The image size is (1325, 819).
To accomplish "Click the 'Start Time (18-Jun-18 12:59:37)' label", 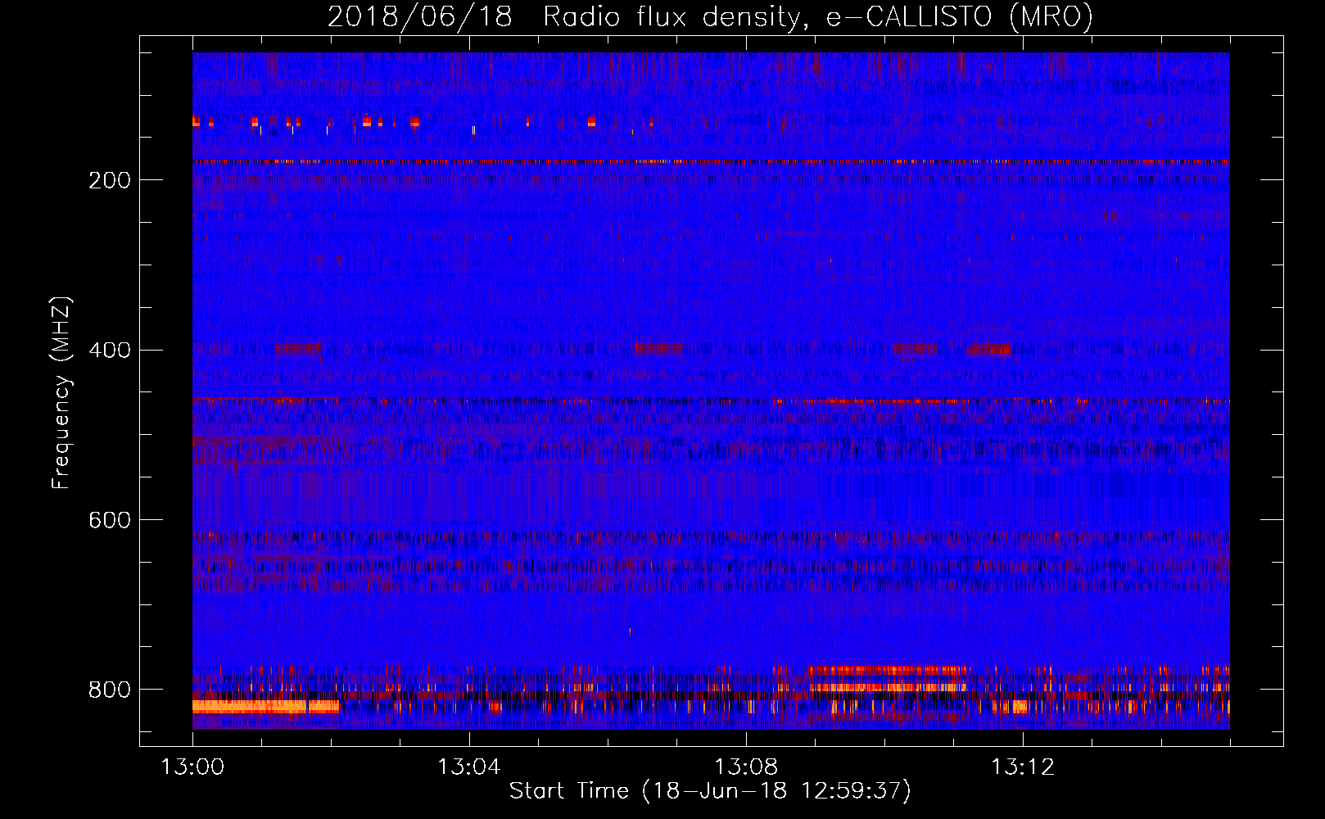I will (710, 791).
